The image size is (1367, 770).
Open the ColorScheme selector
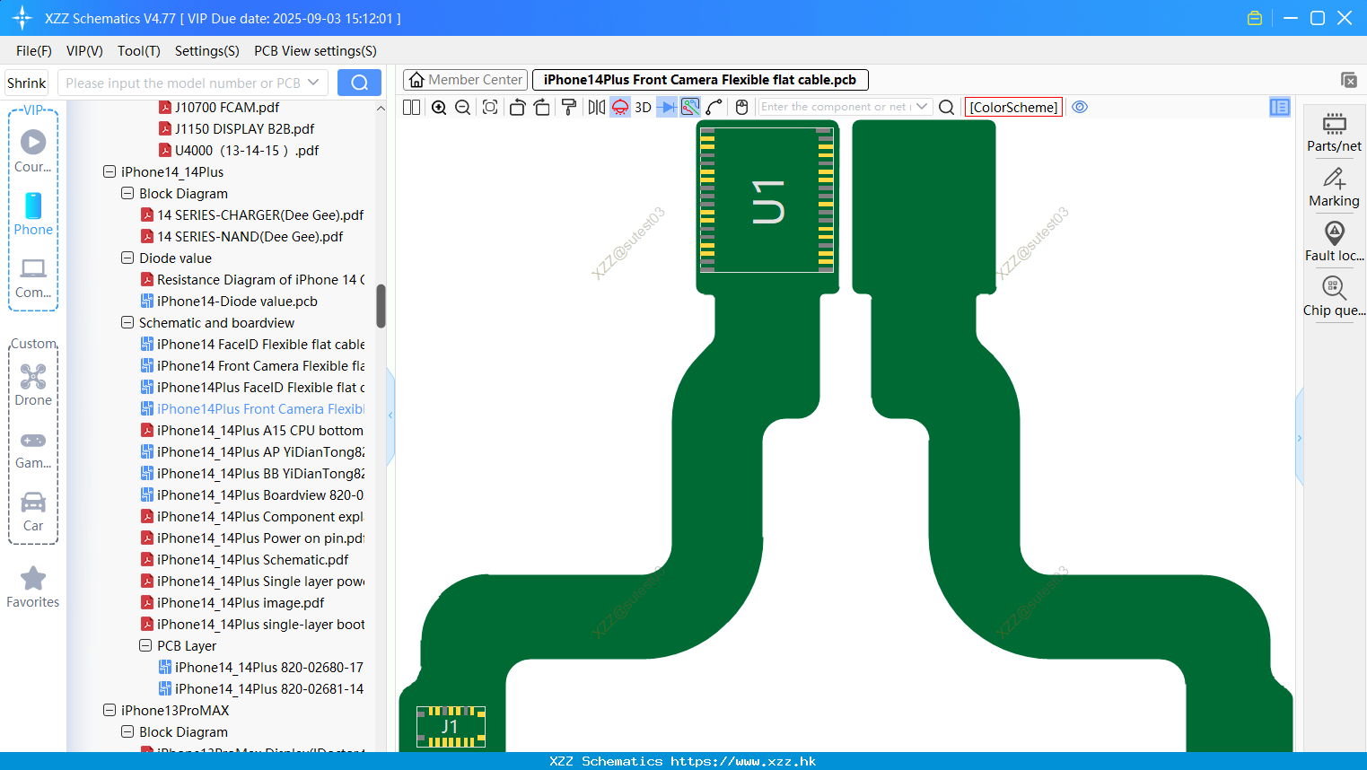pyautogui.click(x=1013, y=107)
